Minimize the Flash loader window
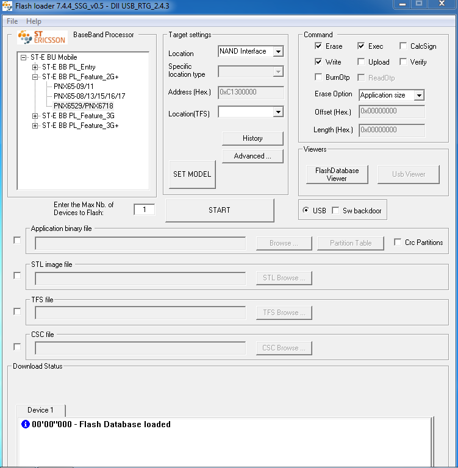Image resolution: width=458 pixels, height=468 pixels. [x=403, y=4]
